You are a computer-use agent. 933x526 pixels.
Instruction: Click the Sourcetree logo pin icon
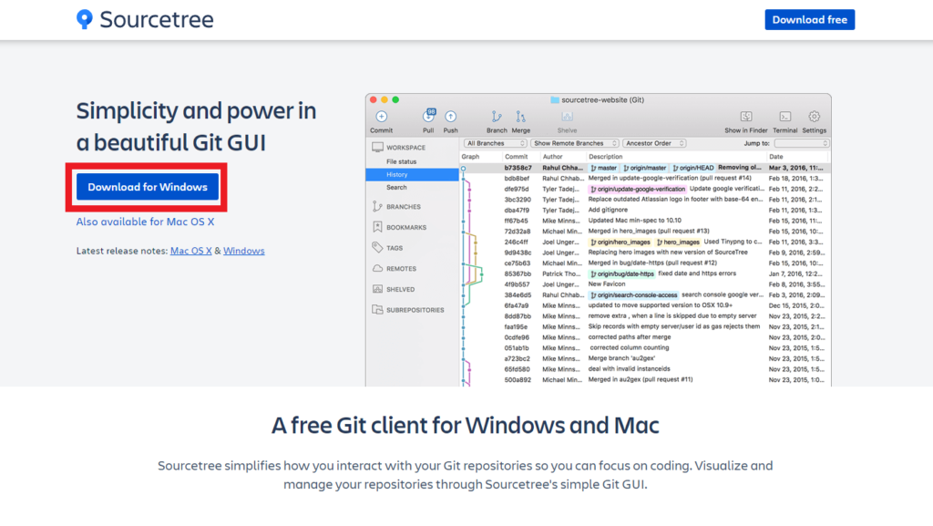85,18
